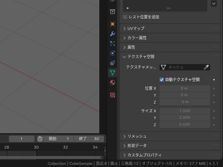Click the animate dot beside 位置 X
Viewport: 223px width, 167px height.
214,88
